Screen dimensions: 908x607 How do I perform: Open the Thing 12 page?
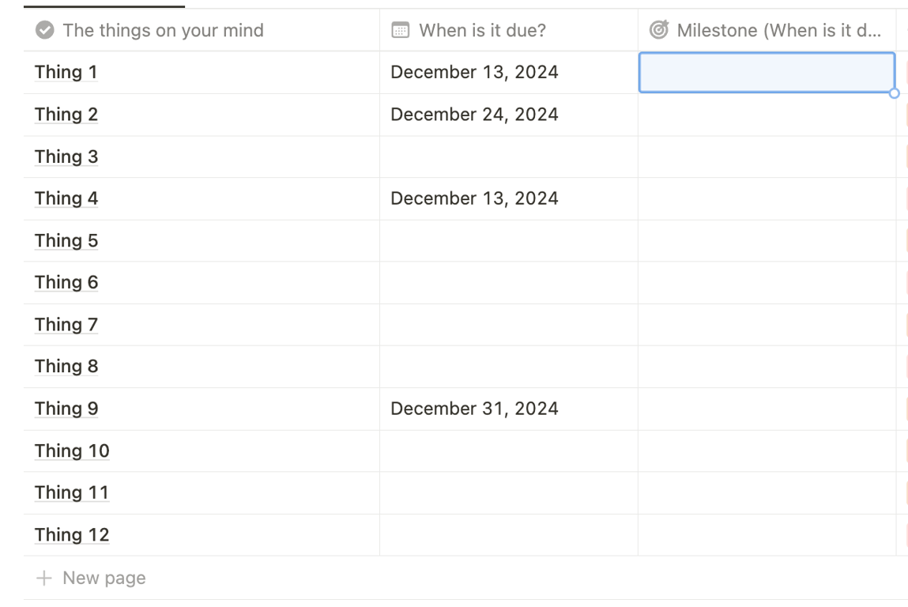[x=72, y=535]
